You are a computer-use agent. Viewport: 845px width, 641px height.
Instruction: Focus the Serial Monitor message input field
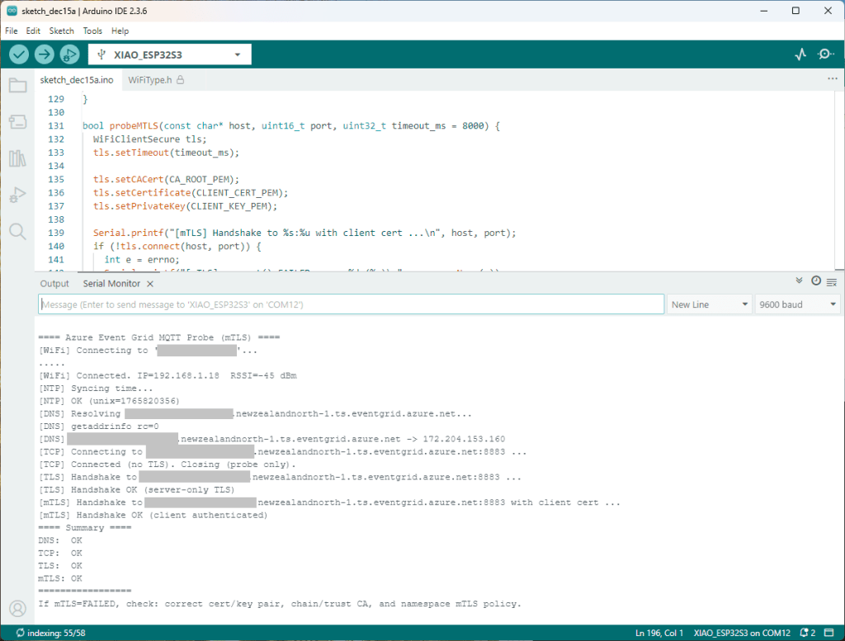(x=351, y=304)
